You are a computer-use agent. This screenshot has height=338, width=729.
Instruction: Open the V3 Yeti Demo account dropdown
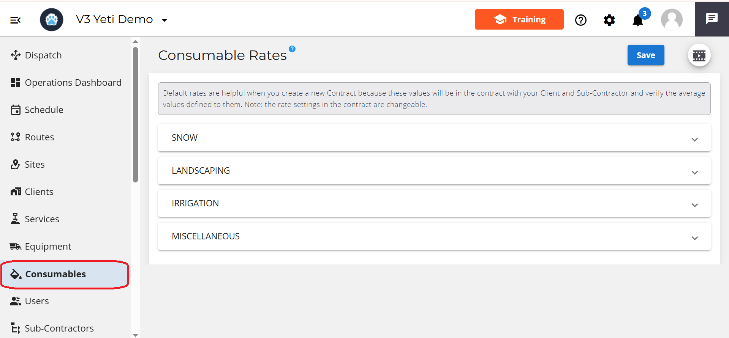(x=122, y=20)
